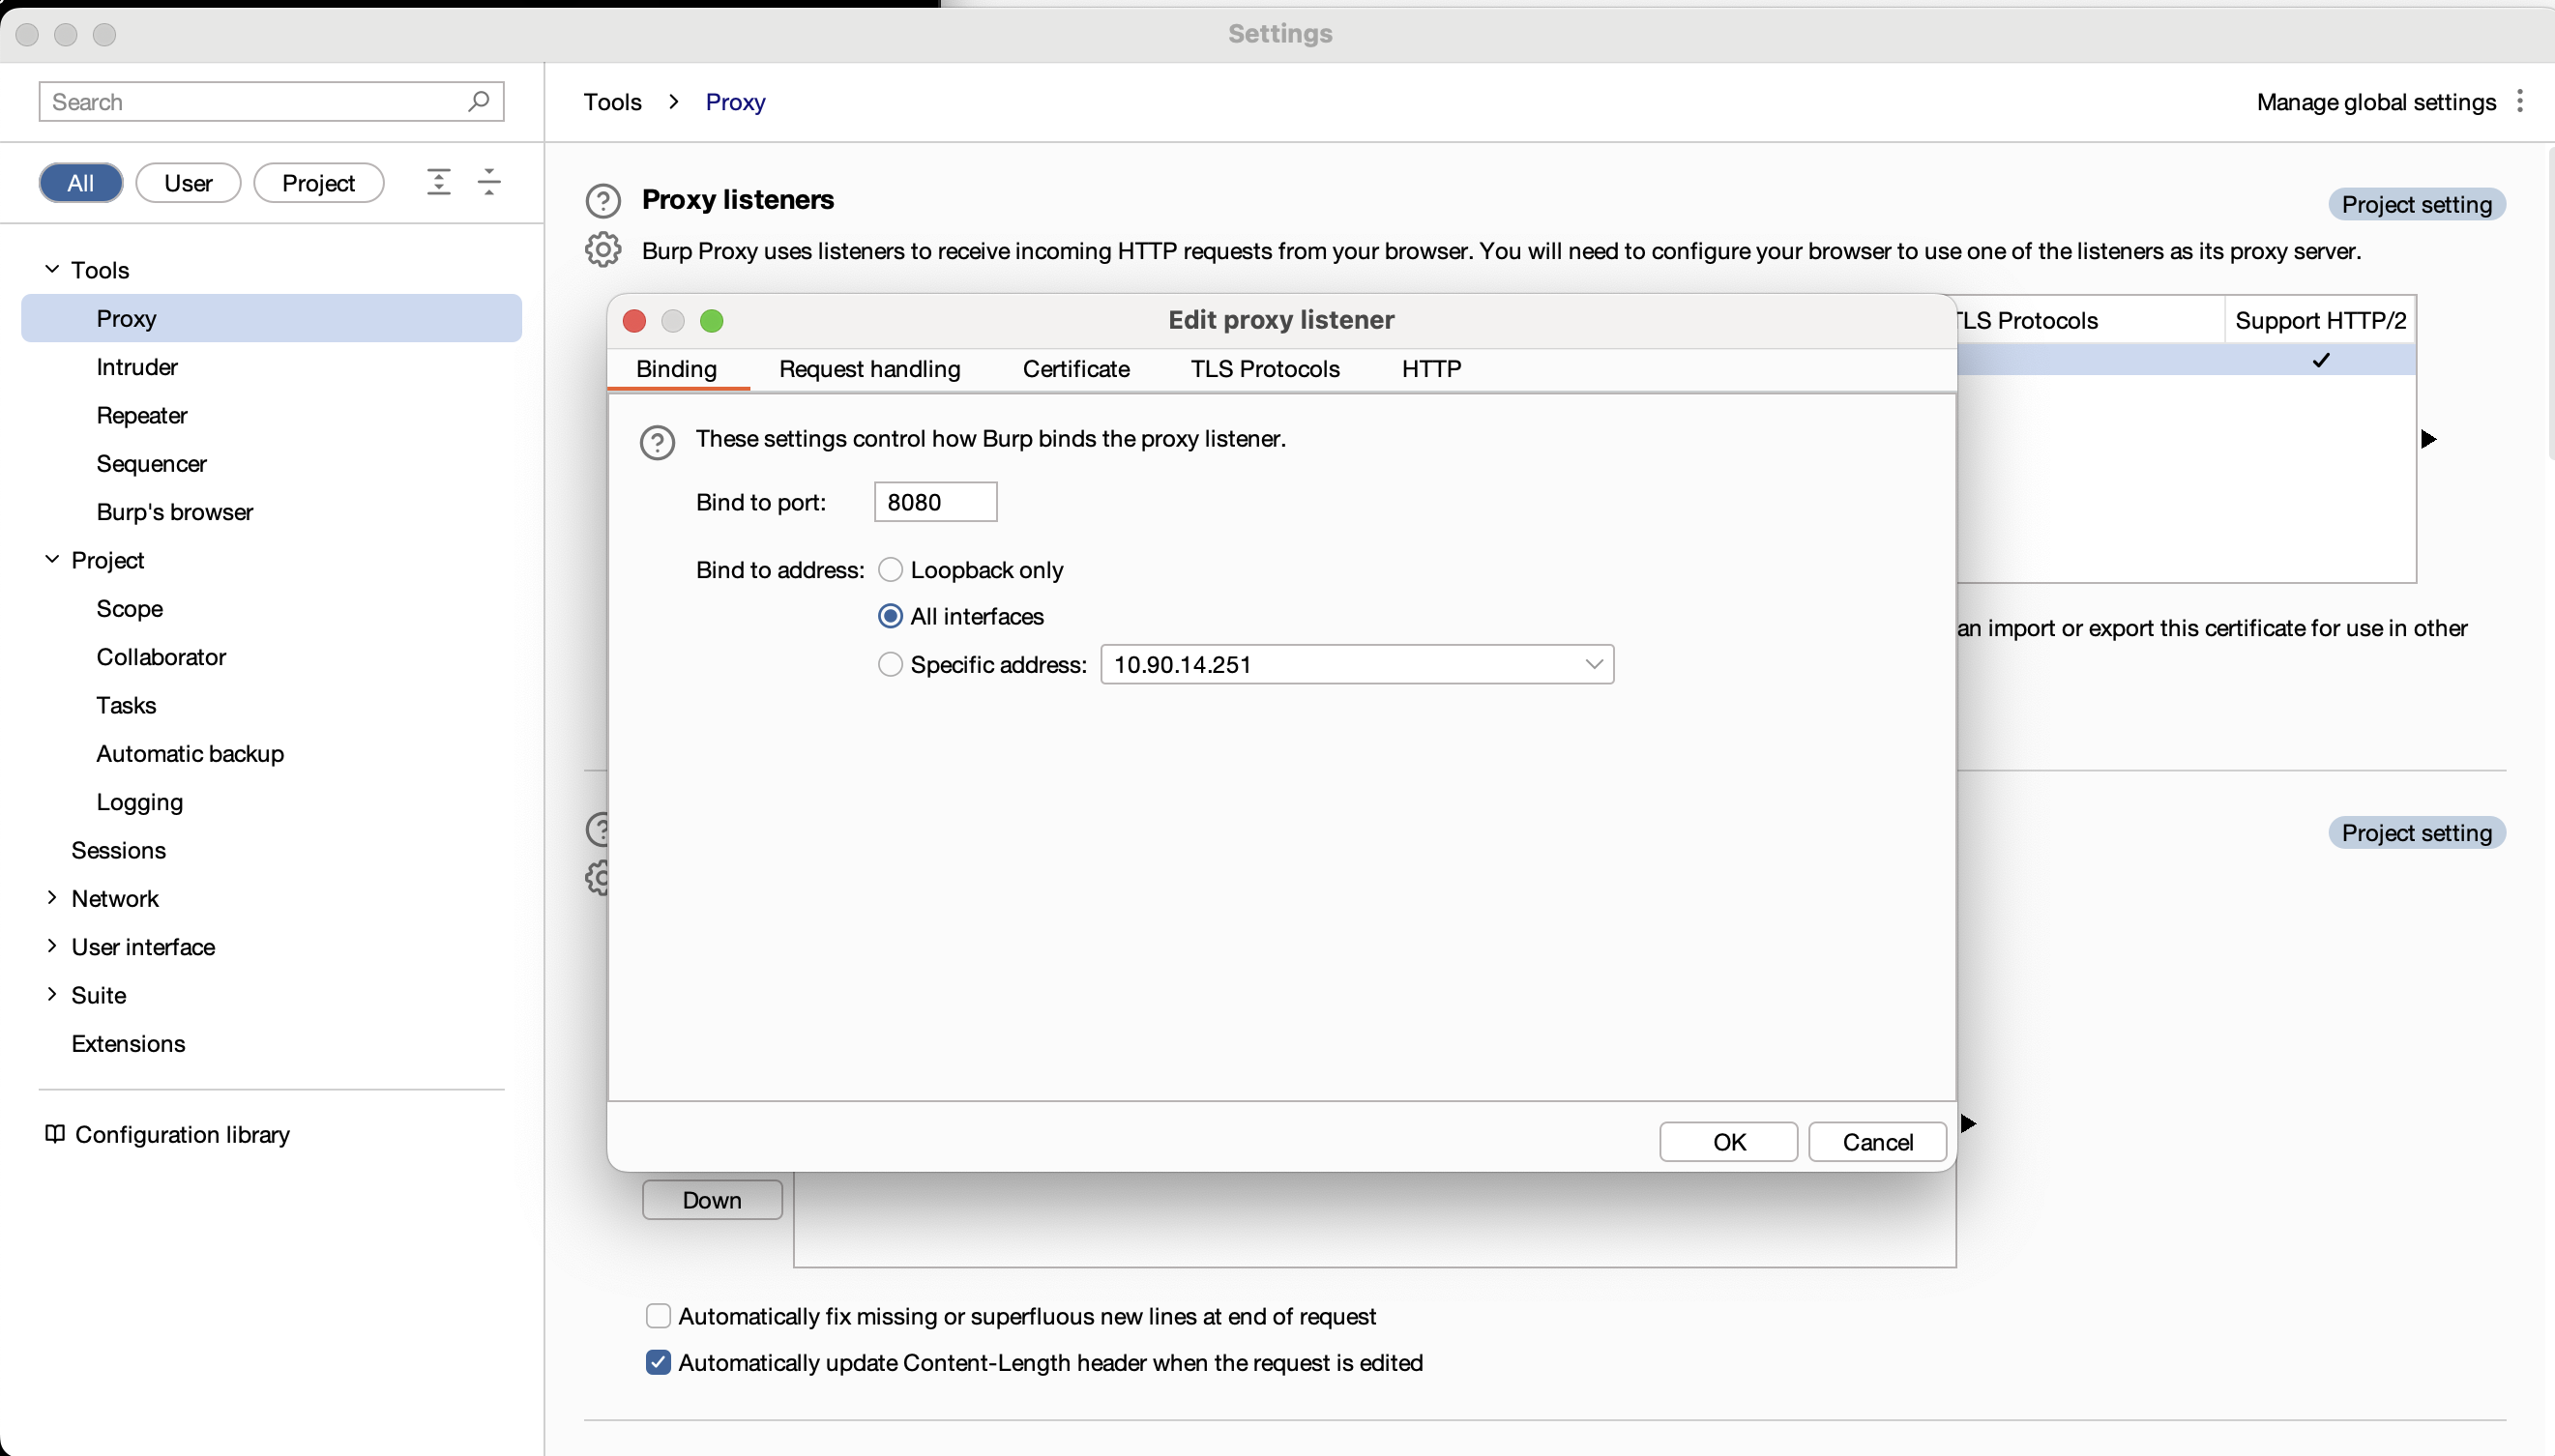2555x1456 pixels.
Task: Select Sequencer in the settings tree
Action: (x=151, y=464)
